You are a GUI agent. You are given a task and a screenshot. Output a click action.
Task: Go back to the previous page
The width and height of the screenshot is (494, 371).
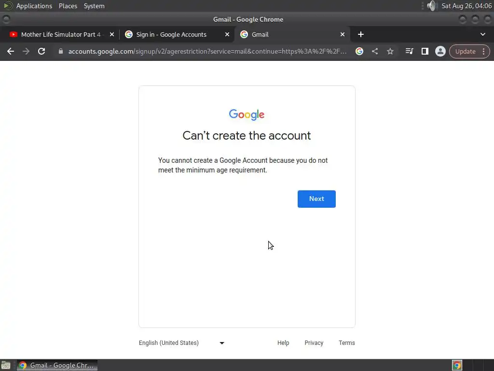[11, 51]
